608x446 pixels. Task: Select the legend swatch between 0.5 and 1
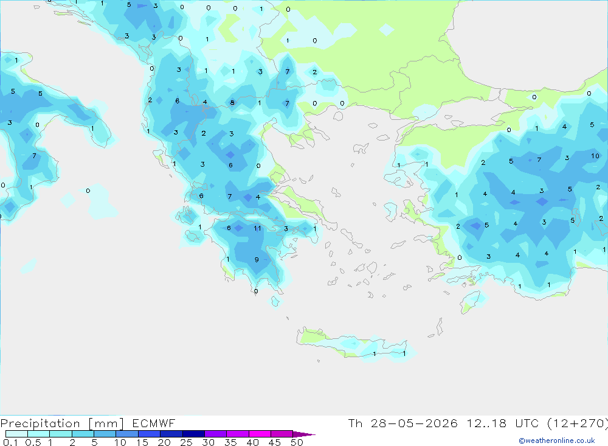(38, 434)
